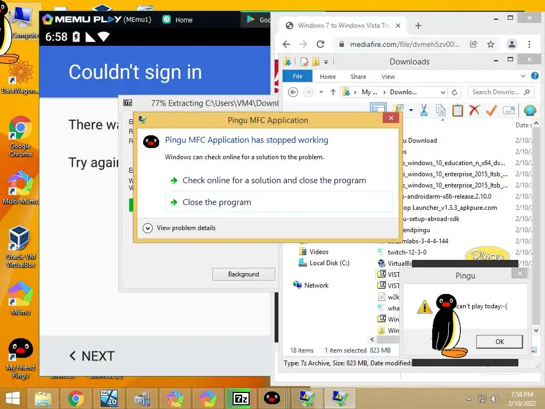Screen dimensions: 545x409
Task: Open new tab with plus button in Chrome
Action: pos(418,26)
